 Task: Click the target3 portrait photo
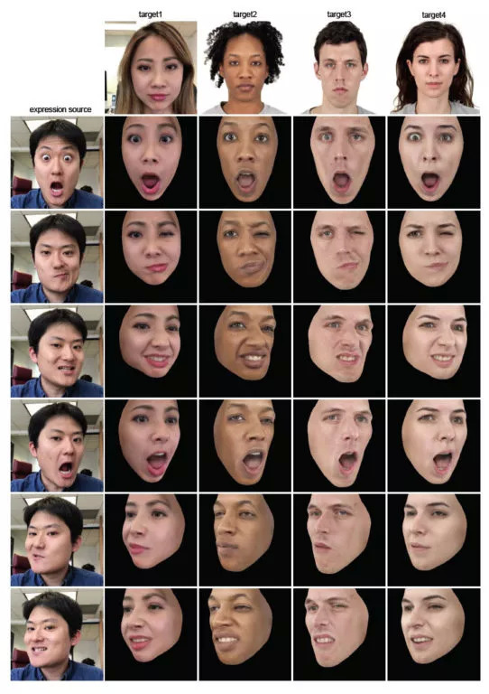tap(339, 67)
